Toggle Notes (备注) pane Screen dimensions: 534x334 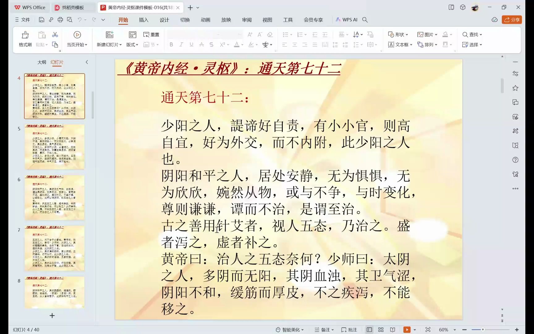click(324, 330)
